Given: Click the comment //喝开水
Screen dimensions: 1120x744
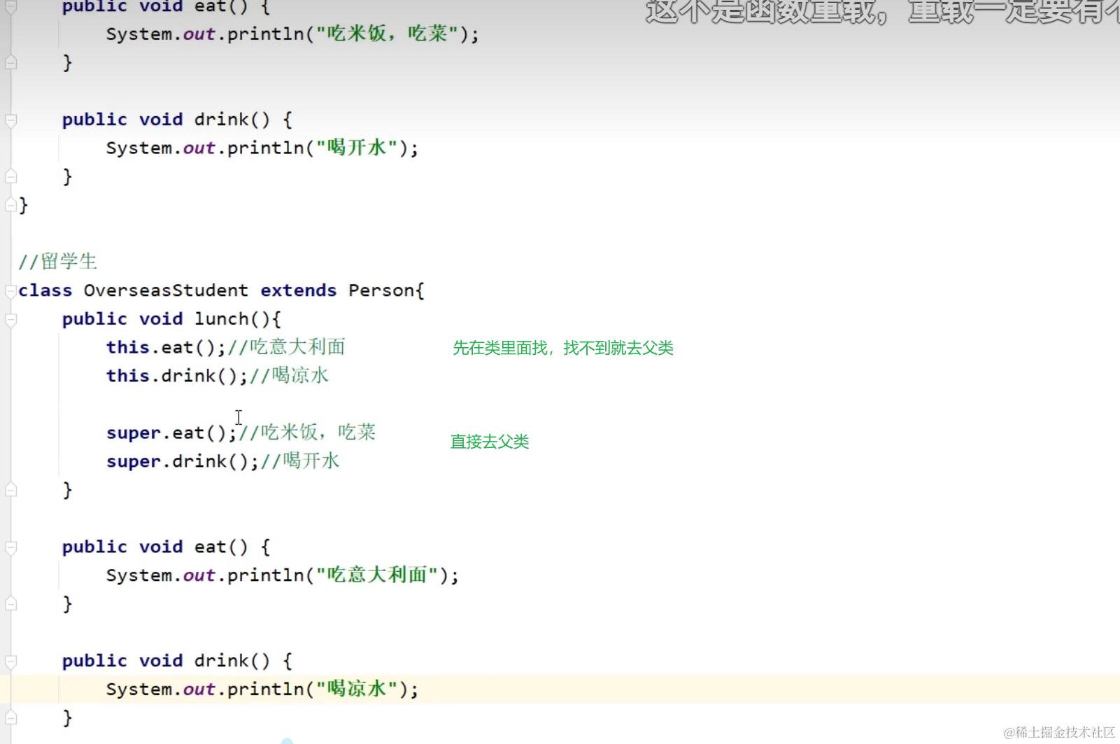Looking at the screenshot, I should coord(300,461).
